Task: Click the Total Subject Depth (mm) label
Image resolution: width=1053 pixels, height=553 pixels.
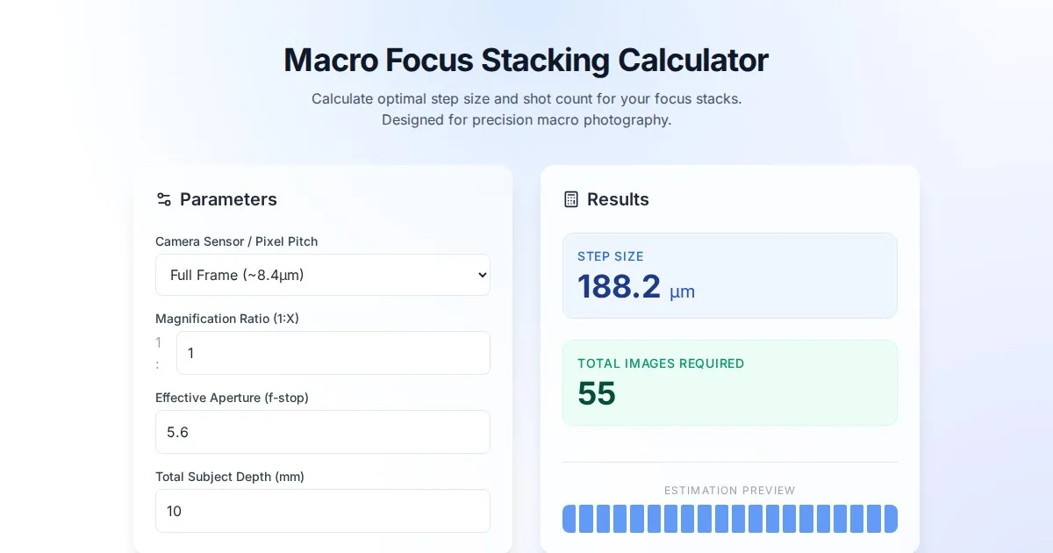Action: pos(229,477)
